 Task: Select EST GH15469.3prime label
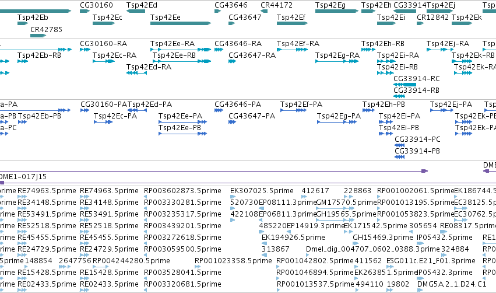click(383, 237)
